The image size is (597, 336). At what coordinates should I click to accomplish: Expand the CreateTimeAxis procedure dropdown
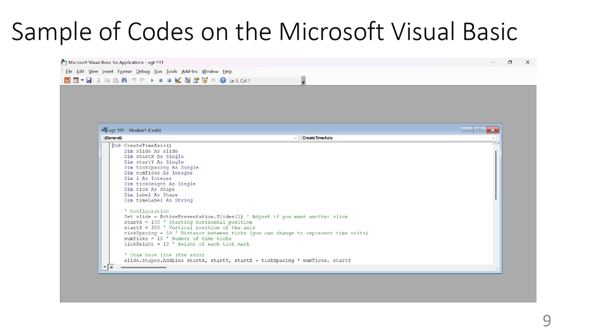click(x=493, y=138)
